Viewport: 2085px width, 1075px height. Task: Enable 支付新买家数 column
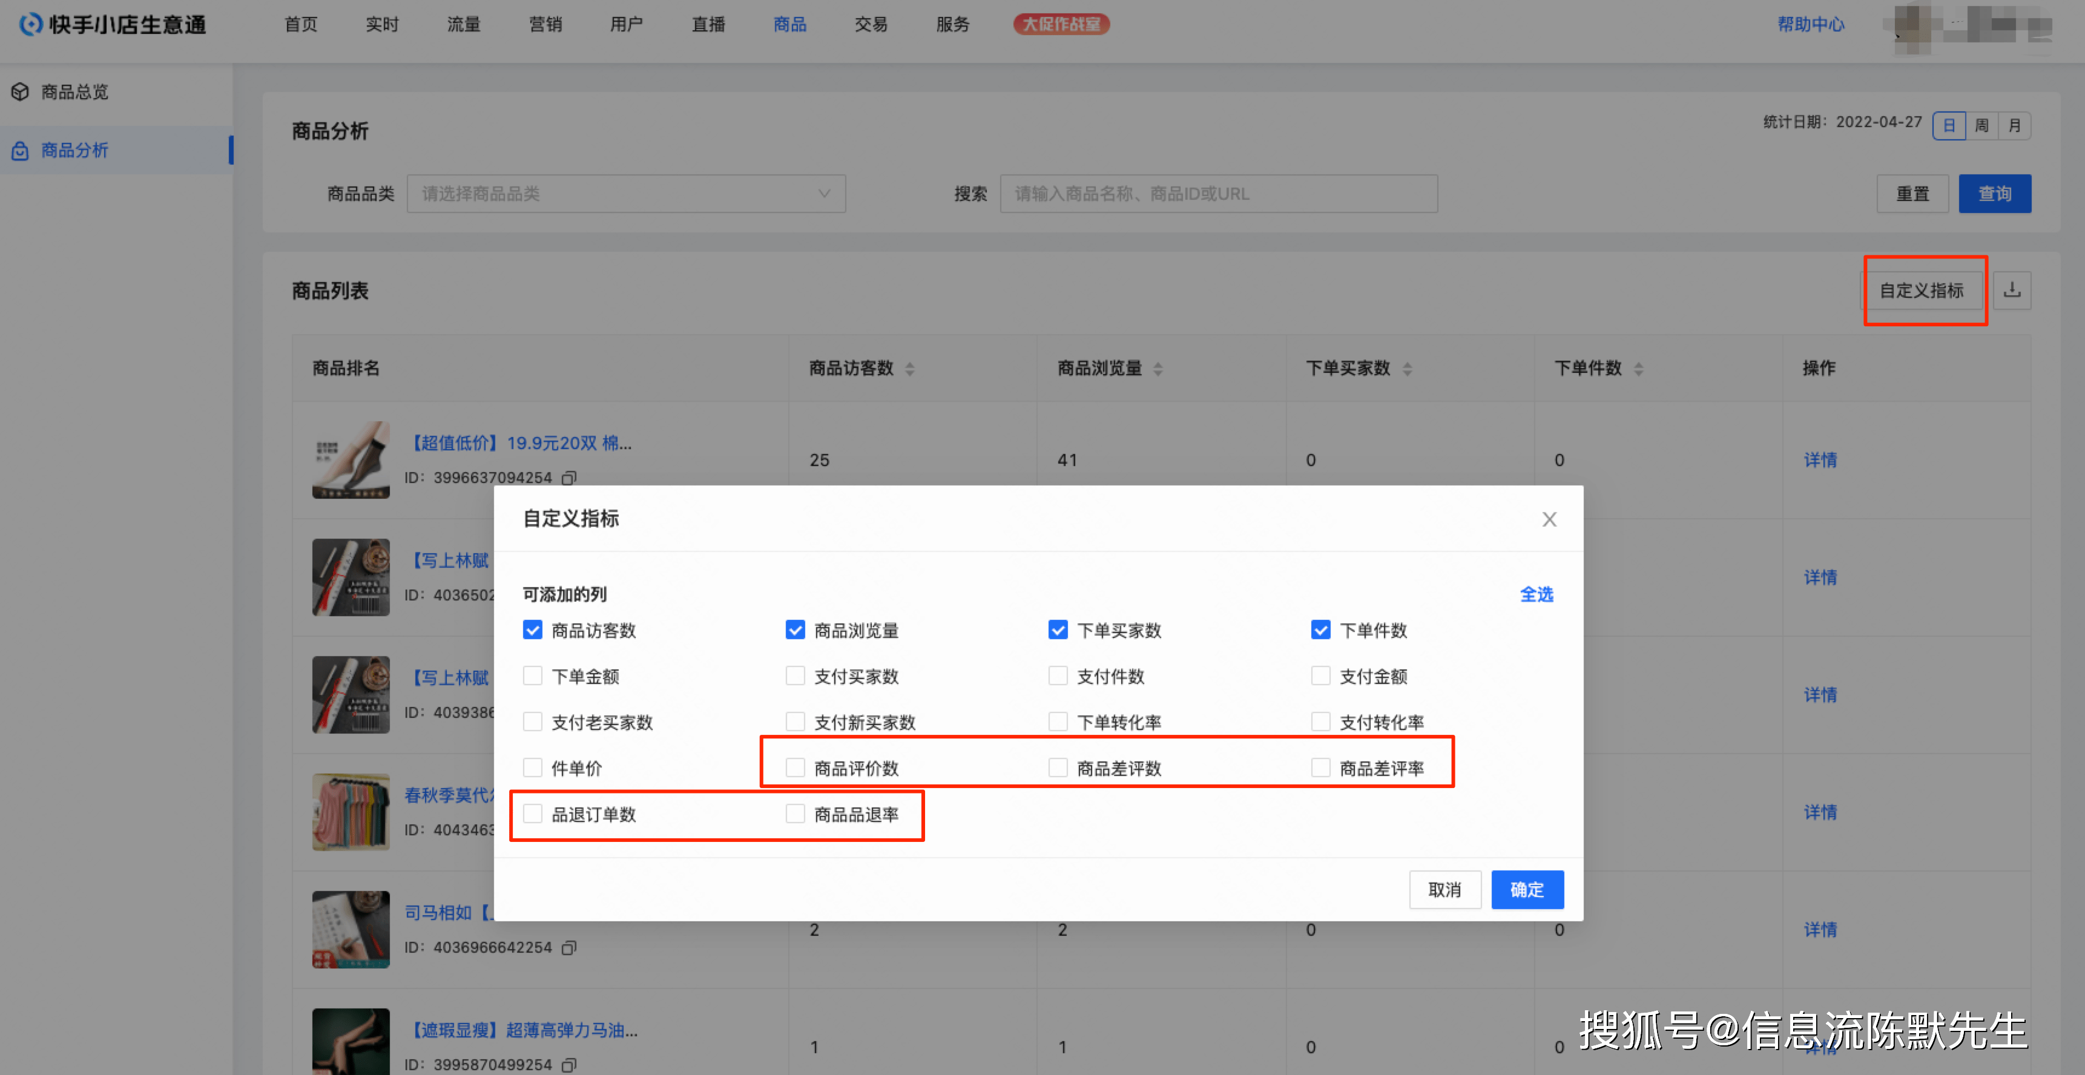click(795, 722)
